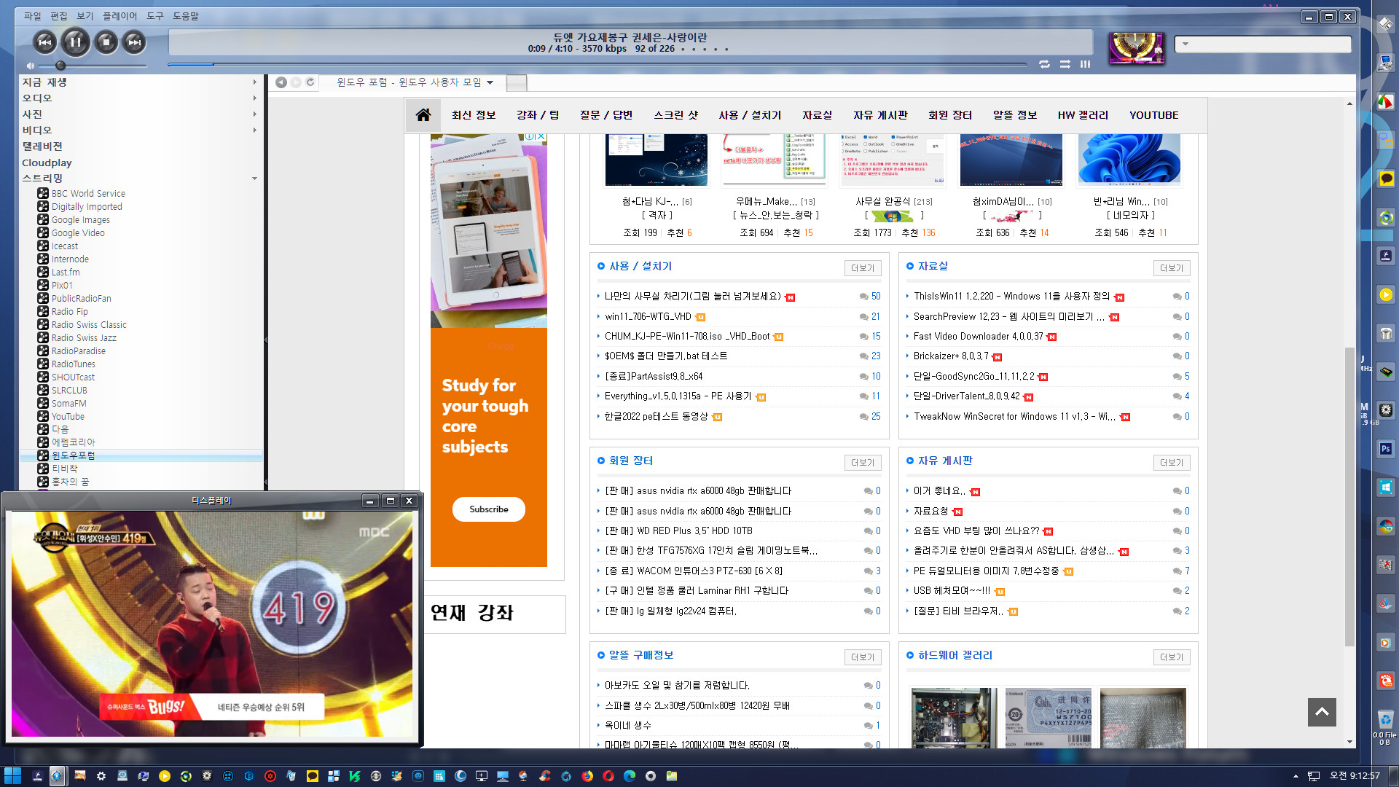Screen dimensions: 1399x787
Task: Collapse the 스트리밍 section
Action: coord(254,179)
